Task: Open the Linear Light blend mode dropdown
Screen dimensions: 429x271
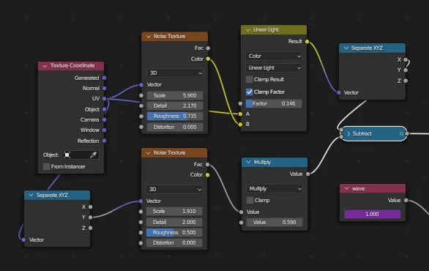Action: tap(274, 68)
